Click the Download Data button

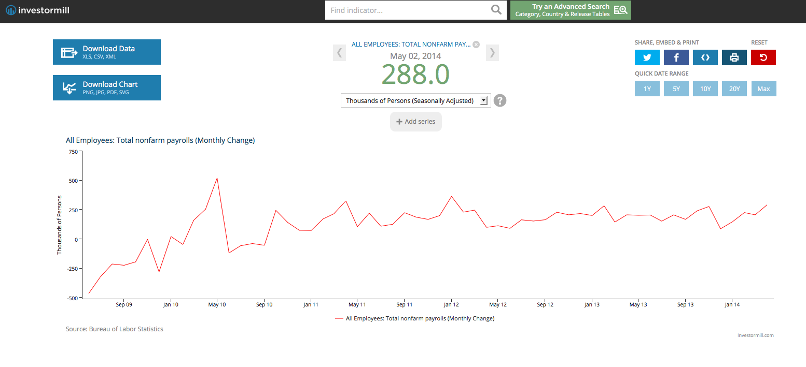107,52
